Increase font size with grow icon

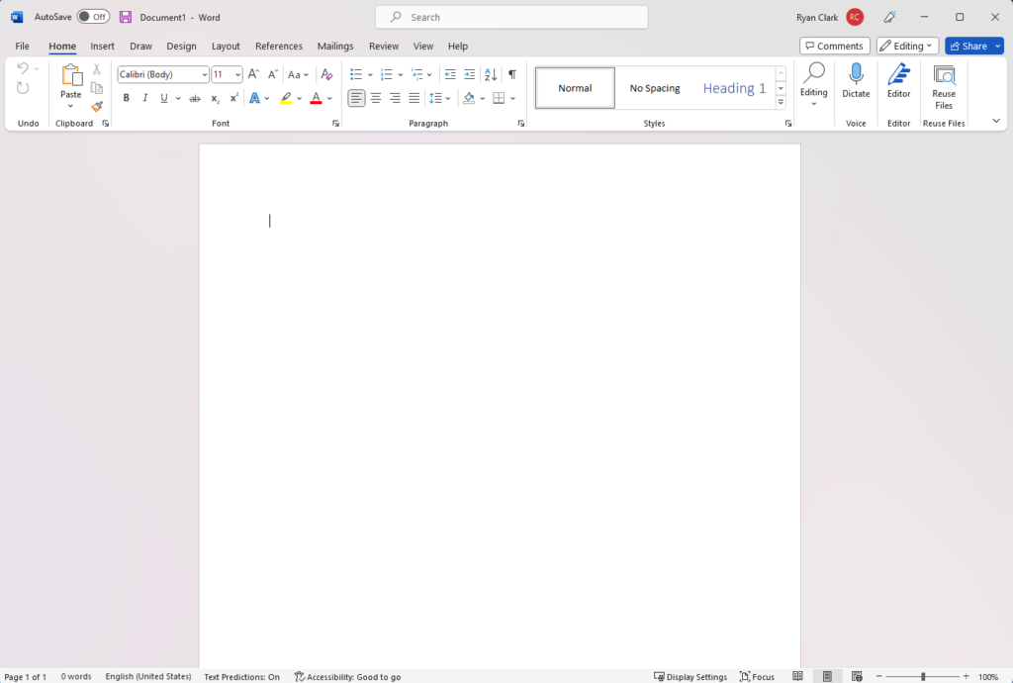coord(253,74)
